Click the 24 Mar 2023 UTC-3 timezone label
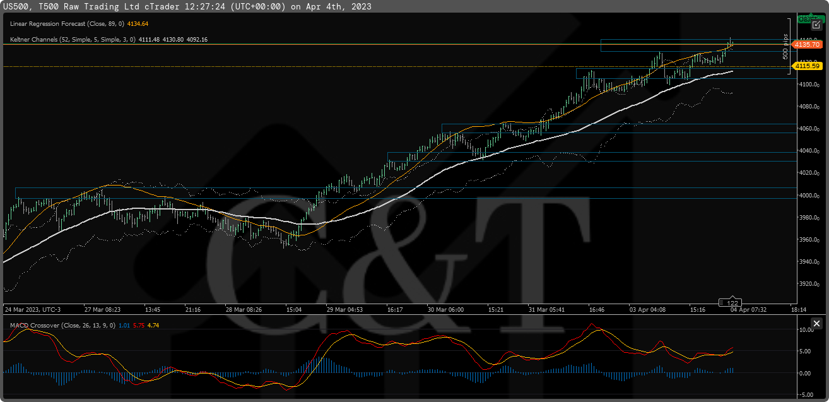Image resolution: width=829 pixels, height=402 pixels. coord(32,309)
